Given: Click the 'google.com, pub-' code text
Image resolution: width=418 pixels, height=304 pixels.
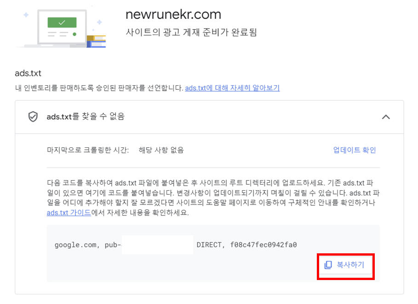Looking at the screenshot, I should coord(88,245).
